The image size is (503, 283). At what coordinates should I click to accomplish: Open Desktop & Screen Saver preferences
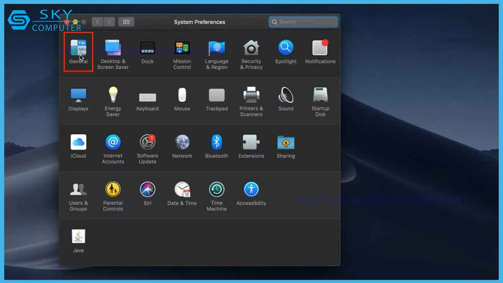pyautogui.click(x=113, y=54)
